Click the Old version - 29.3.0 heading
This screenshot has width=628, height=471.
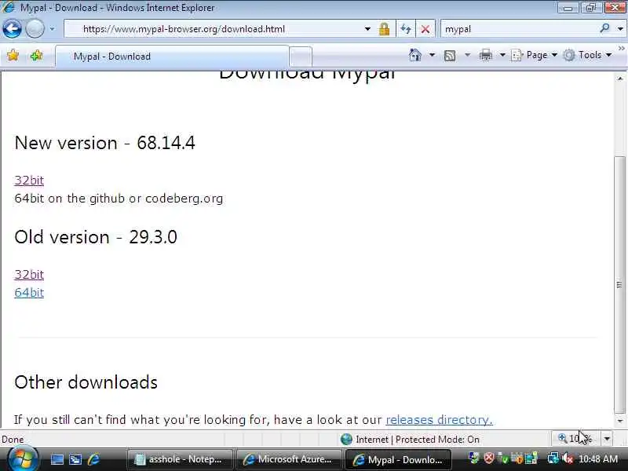(x=96, y=237)
